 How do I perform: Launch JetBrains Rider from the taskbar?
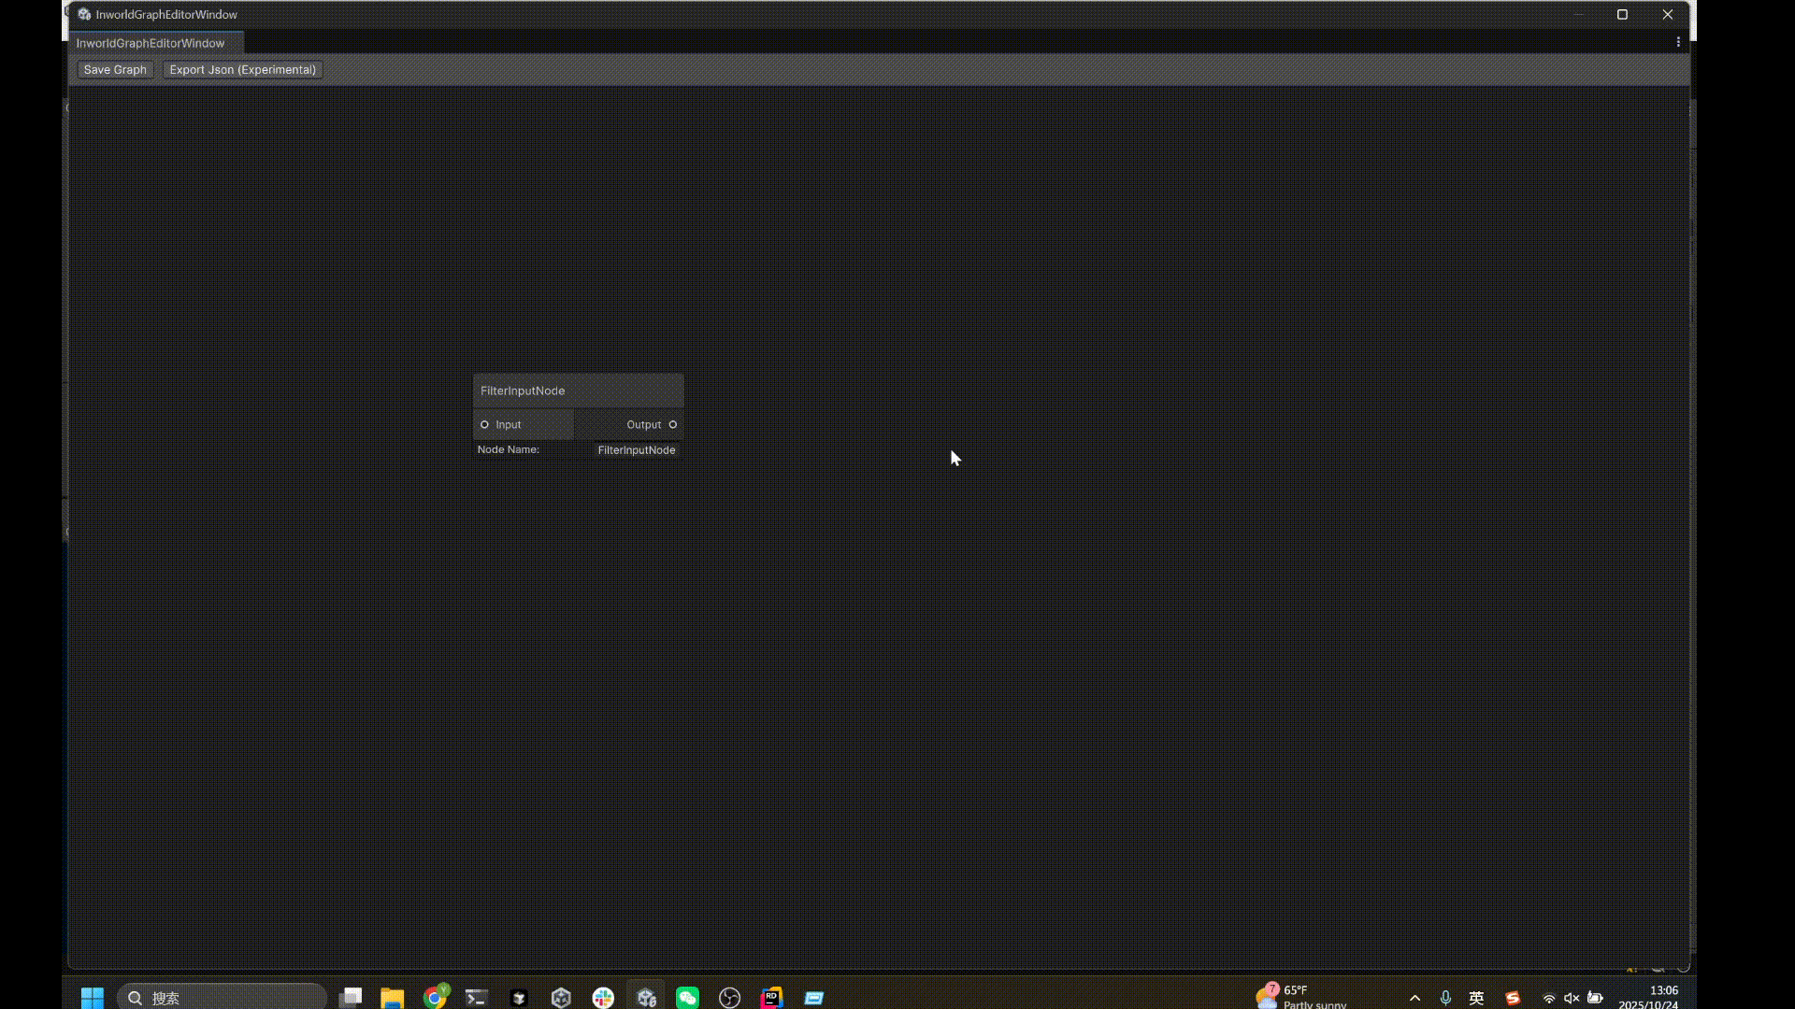(x=771, y=997)
